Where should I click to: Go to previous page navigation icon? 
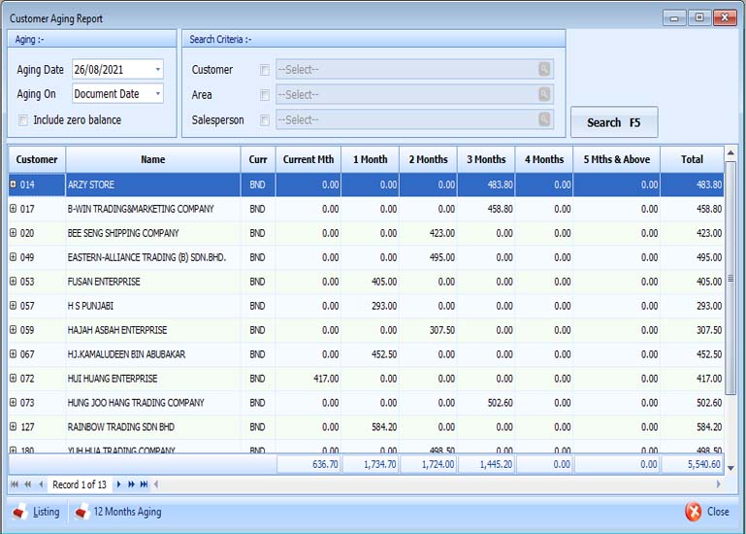[27, 484]
